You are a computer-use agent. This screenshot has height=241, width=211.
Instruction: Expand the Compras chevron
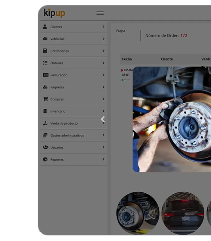104,99
